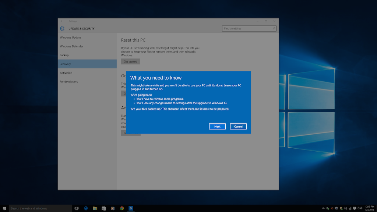Select Backup in the settings sidebar
Viewport: 377px width, 212px height.
[x=87, y=55]
